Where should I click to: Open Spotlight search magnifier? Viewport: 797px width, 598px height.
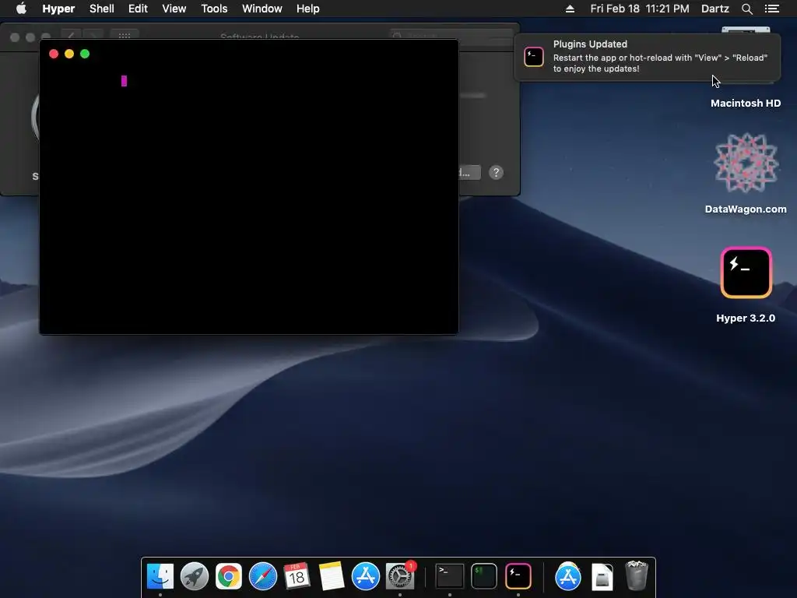[x=746, y=9]
